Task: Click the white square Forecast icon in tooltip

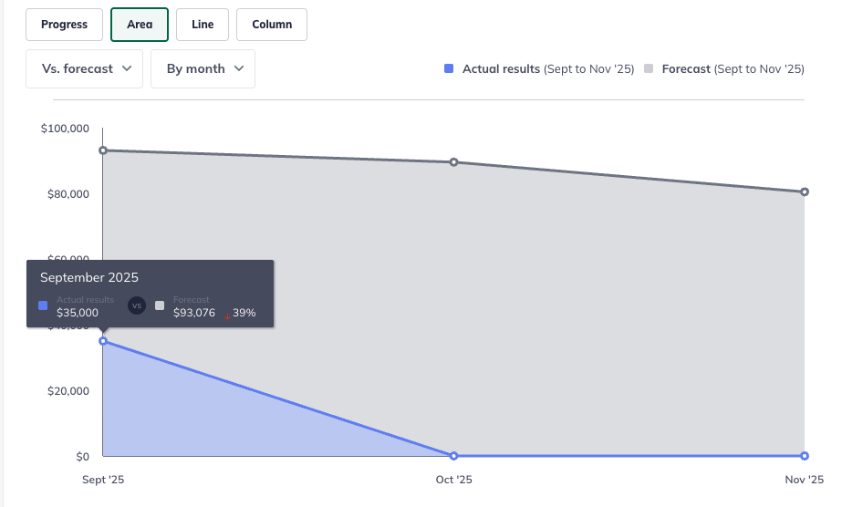Action: (x=160, y=305)
